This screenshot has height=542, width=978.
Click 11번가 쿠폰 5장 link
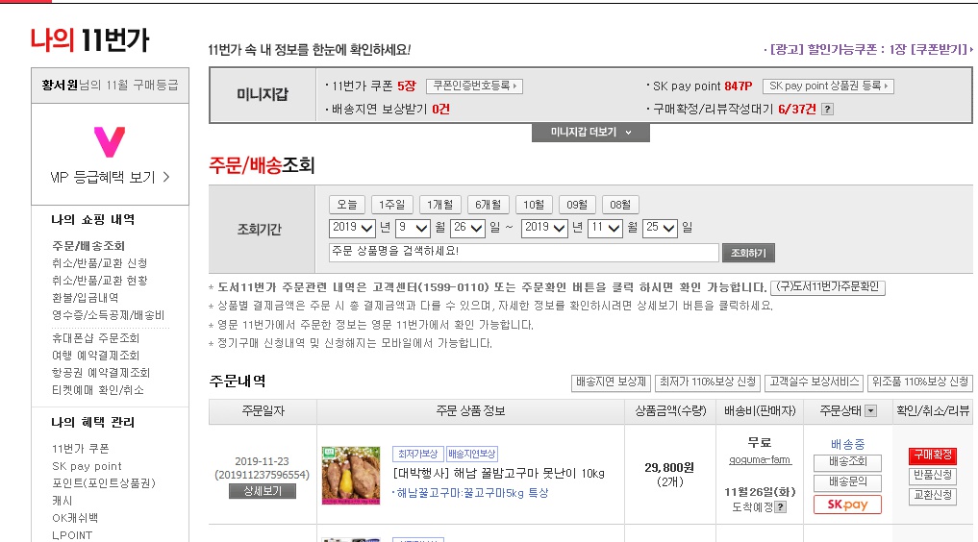tap(373, 86)
